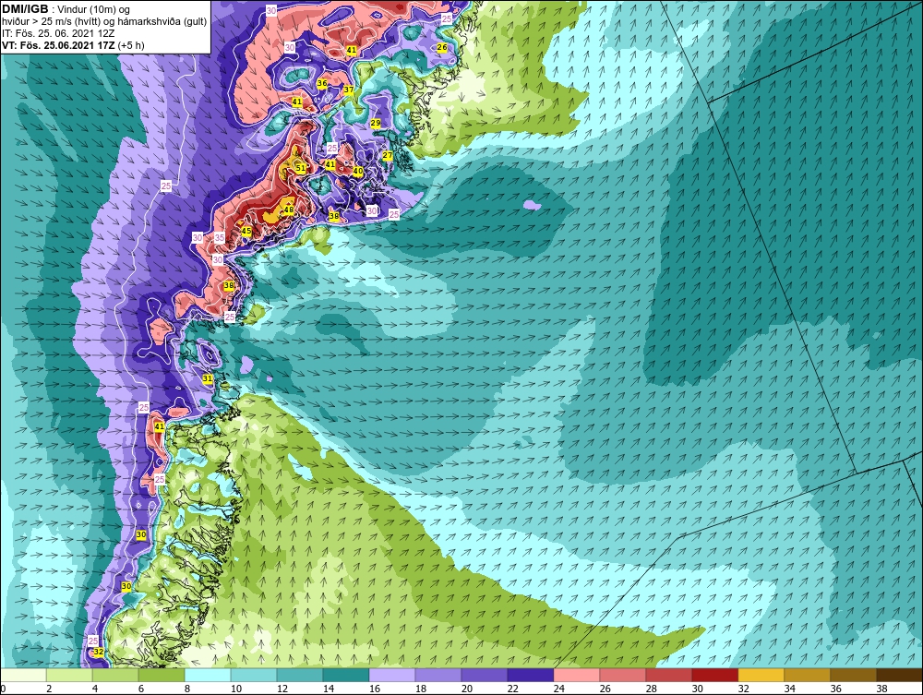Select the 14–16 m/s dark teal legend swatch

(346, 675)
